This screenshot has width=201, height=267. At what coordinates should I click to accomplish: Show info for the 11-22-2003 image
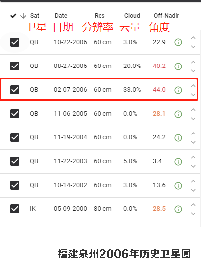click(178, 161)
